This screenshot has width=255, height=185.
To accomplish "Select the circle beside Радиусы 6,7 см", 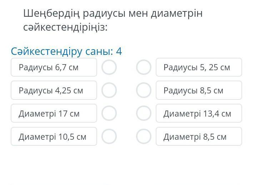I will click(x=109, y=67).
